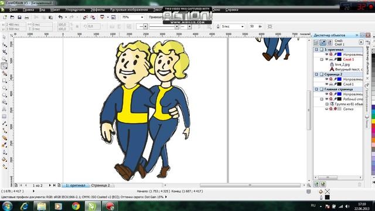Click the Open file toolbar icon
The image size is (375, 211).
(x=12, y=17)
